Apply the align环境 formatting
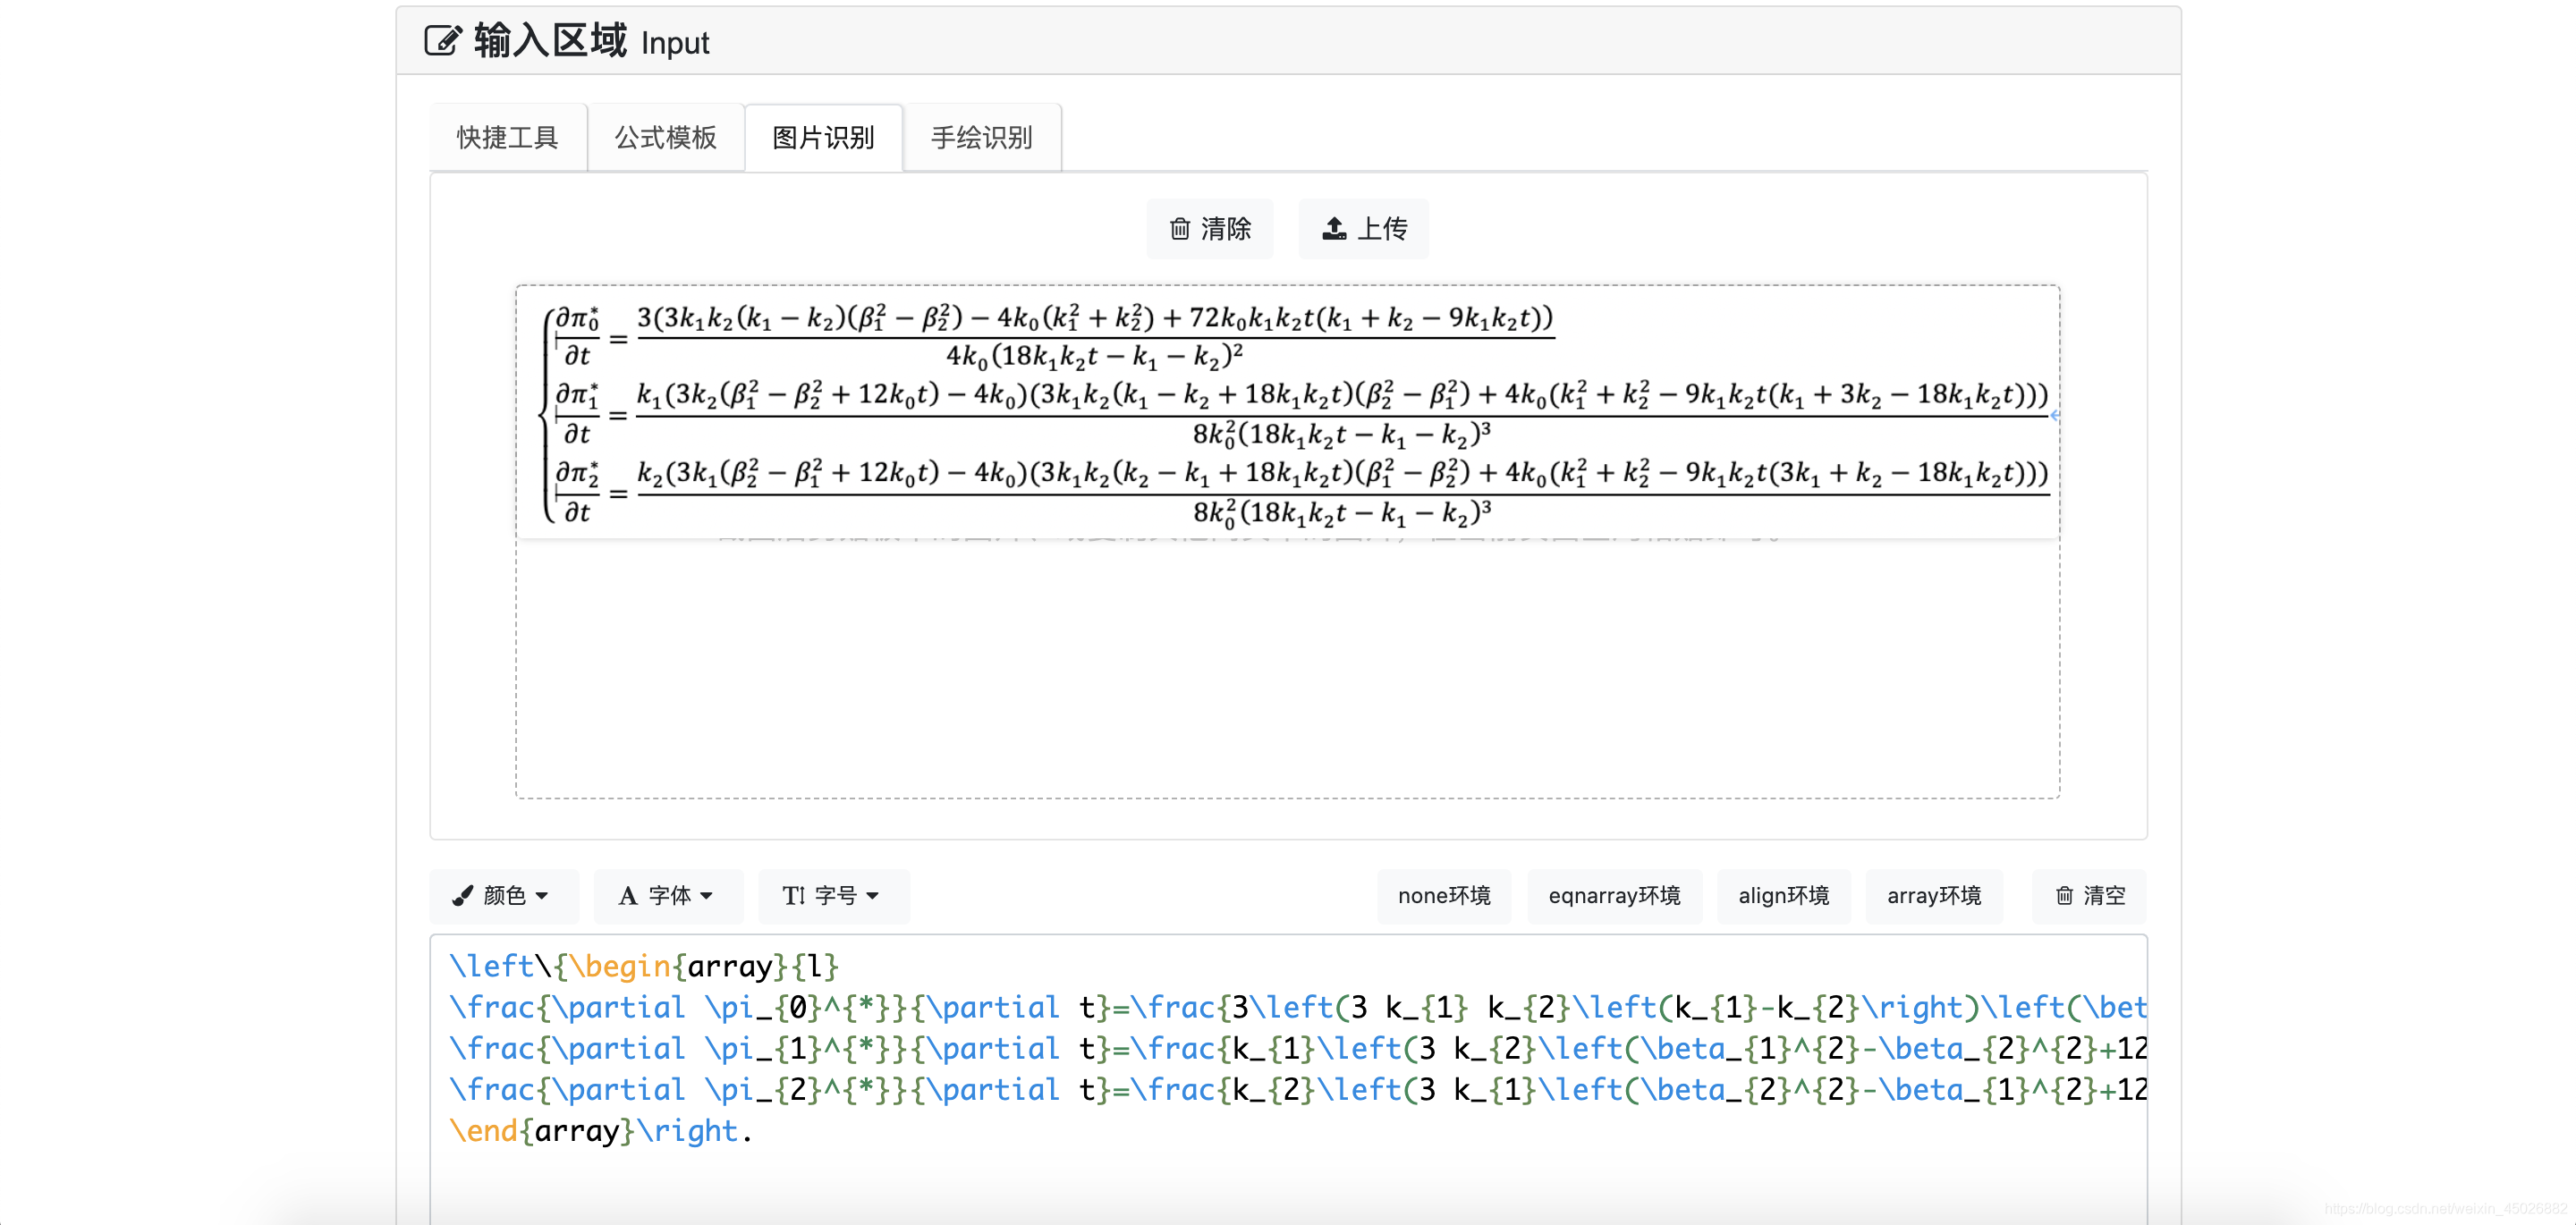Viewport: 2576px width, 1225px height. point(1784,896)
